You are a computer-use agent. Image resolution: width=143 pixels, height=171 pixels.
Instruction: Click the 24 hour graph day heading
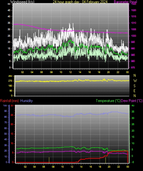(x=80, y=2)
